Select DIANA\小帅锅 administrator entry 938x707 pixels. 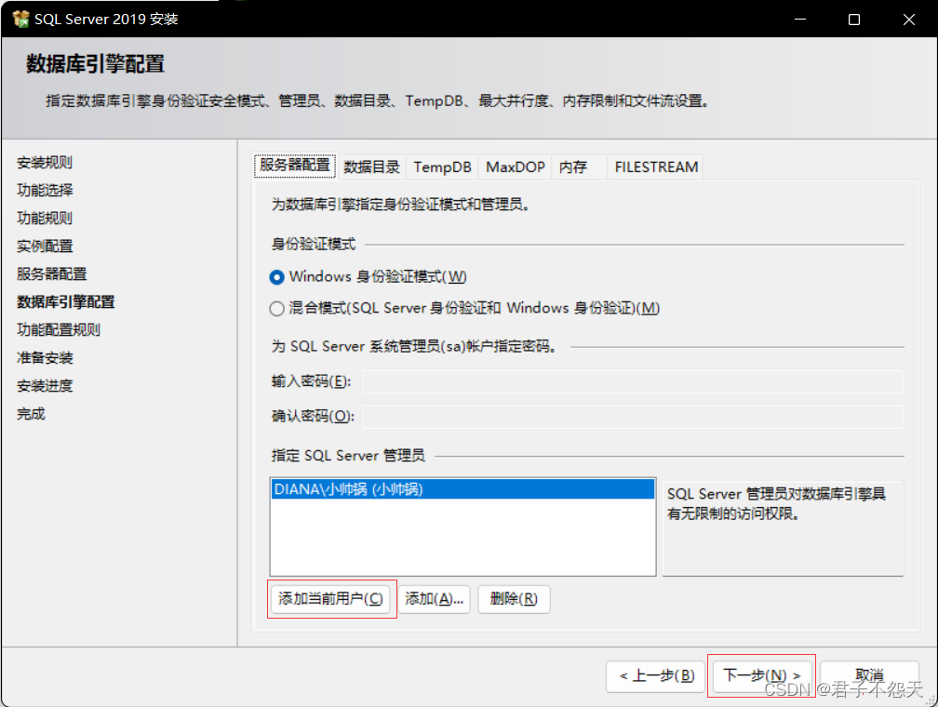click(462, 489)
